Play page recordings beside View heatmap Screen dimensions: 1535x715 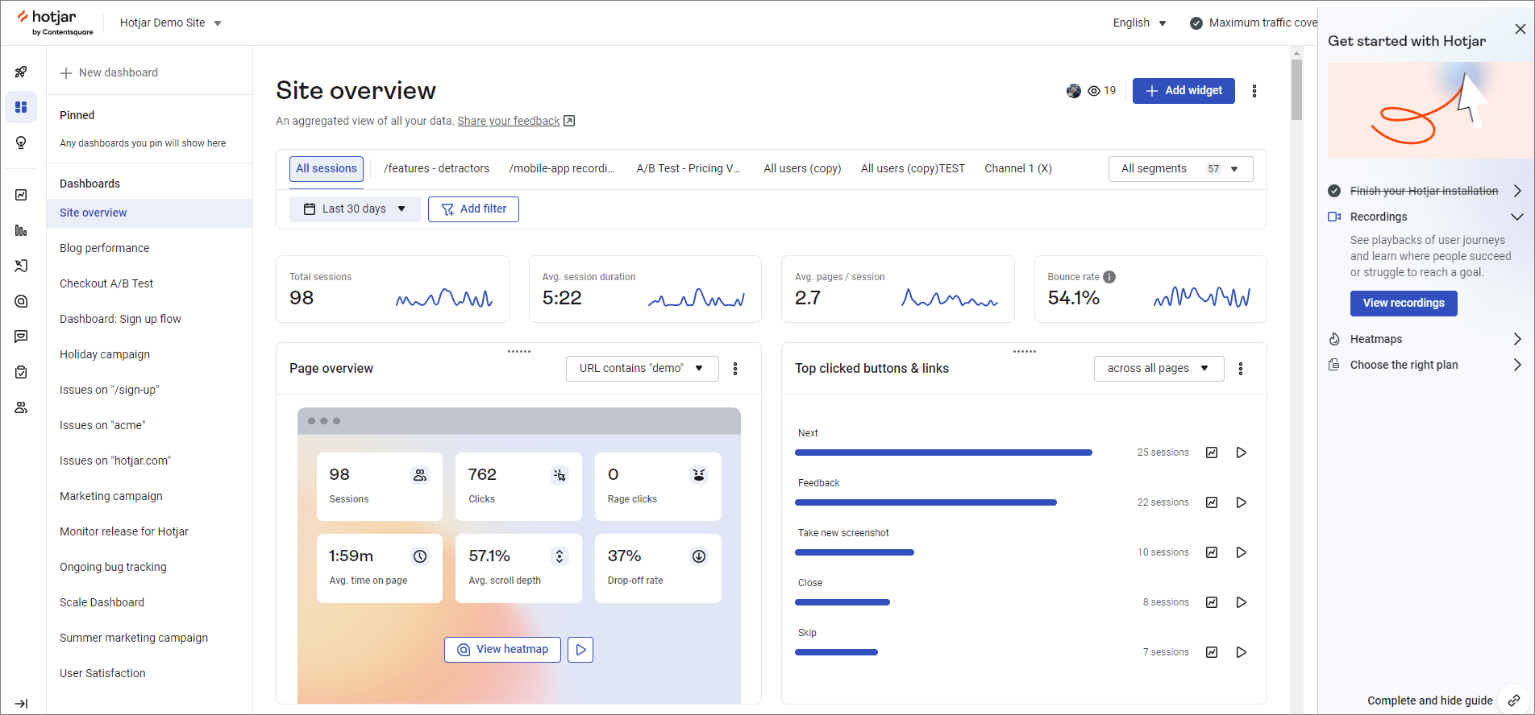(580, 650)
